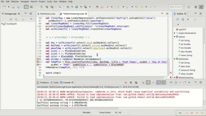206x116 pixels.
Task: Switch to the Problems tab
Action: [x=43, y=82]
